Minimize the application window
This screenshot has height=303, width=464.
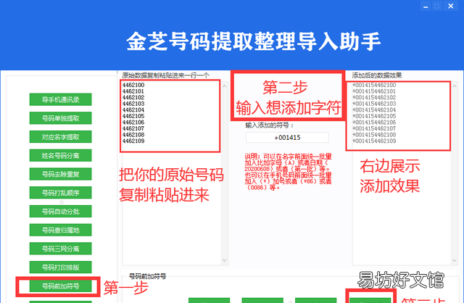pyautogui.click(x=426, y=7)
